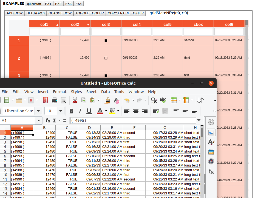Image resolution: width=255 pixels, height=198 pixels.
Task: Click the Undo arrow icon
Action: pyautogui.click(x=127, y=100)
